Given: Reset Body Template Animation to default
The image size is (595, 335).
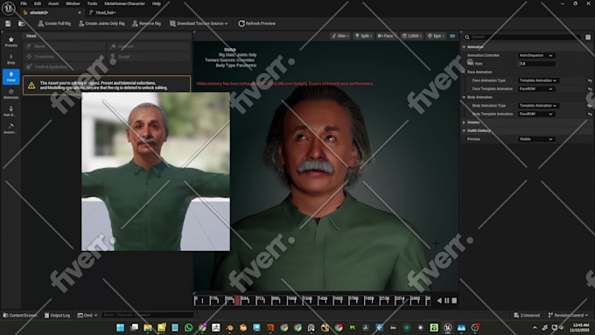Looking at the screenshot, I should [x=590, y=114].
